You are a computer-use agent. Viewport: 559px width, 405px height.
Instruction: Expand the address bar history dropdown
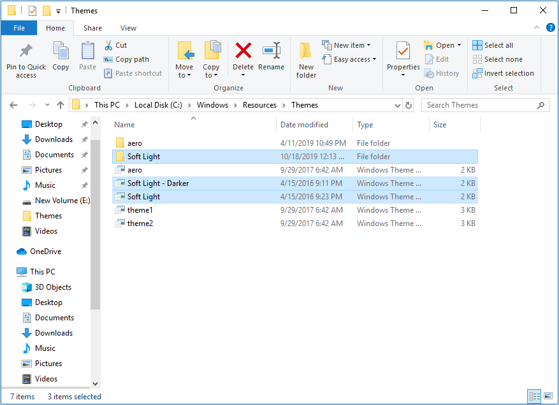[398, 105]
